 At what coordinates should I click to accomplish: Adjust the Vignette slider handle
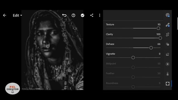pos(133,57)
